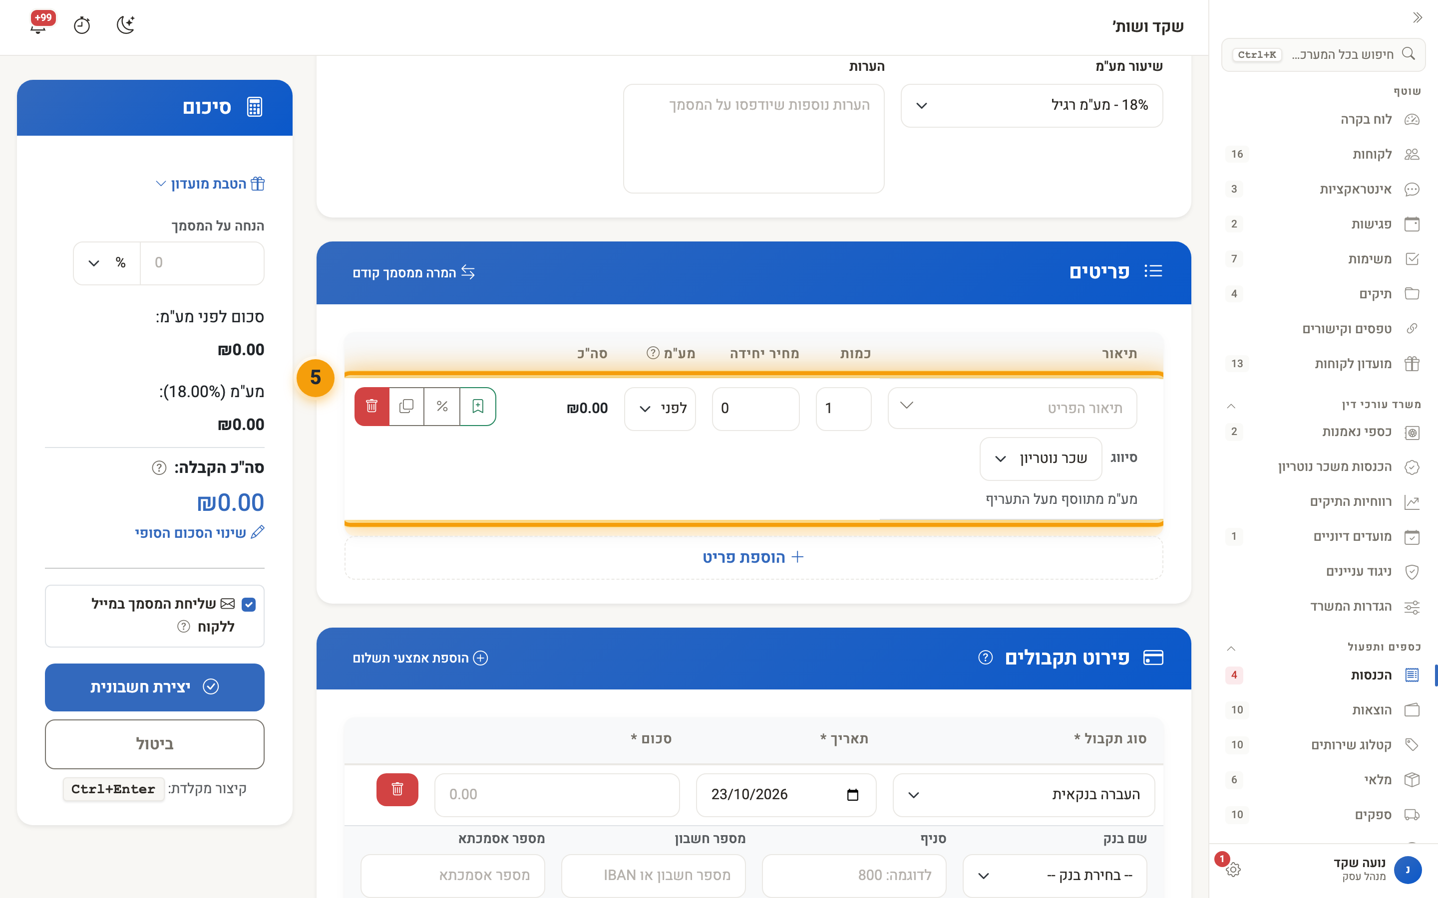Viewport: 1438px width, 898px height.
Task: Open the date picker calendar icon in the תאריך field
Action: coord(853,795)
